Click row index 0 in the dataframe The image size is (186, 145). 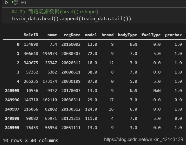click(18, 44)
